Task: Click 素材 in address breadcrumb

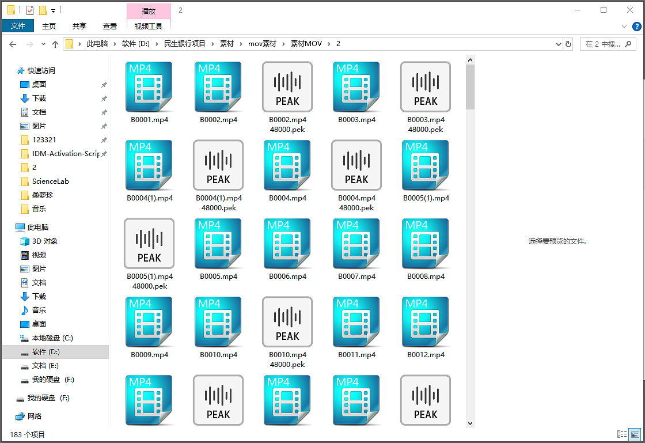Action: 227,44
